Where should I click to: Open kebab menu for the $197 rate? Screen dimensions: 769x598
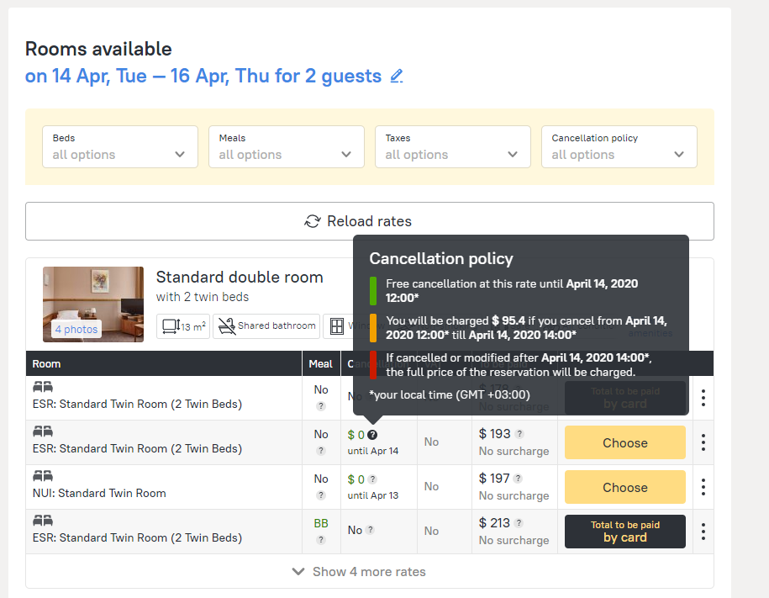pos(703,487)
